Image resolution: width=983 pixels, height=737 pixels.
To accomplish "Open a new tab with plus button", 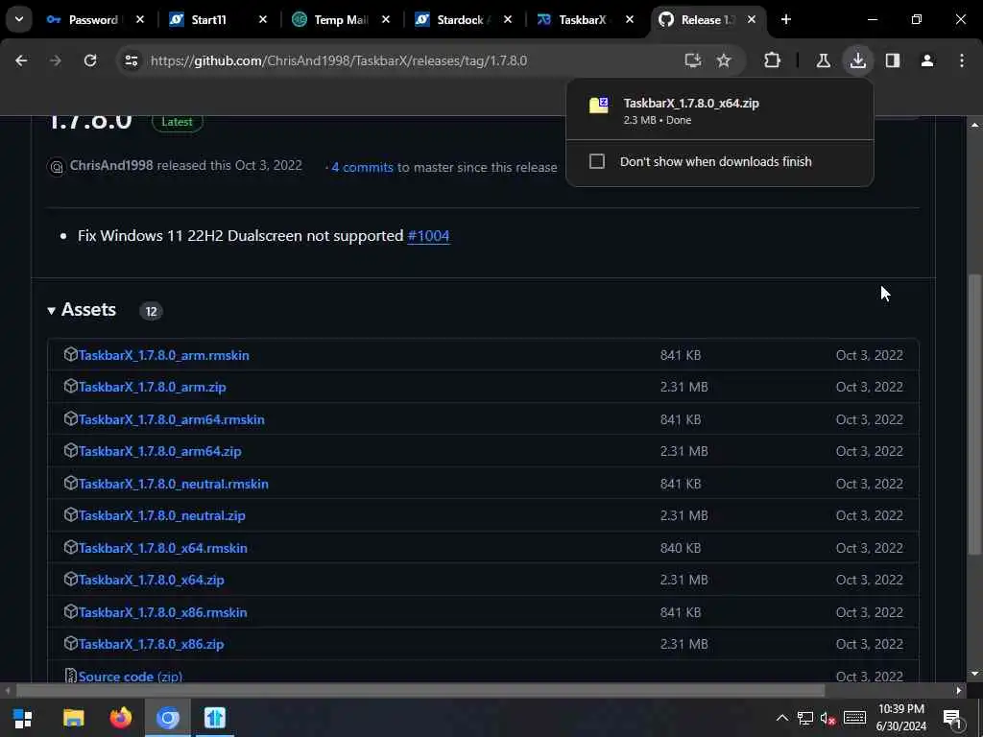I will click(x=785, y=19).
